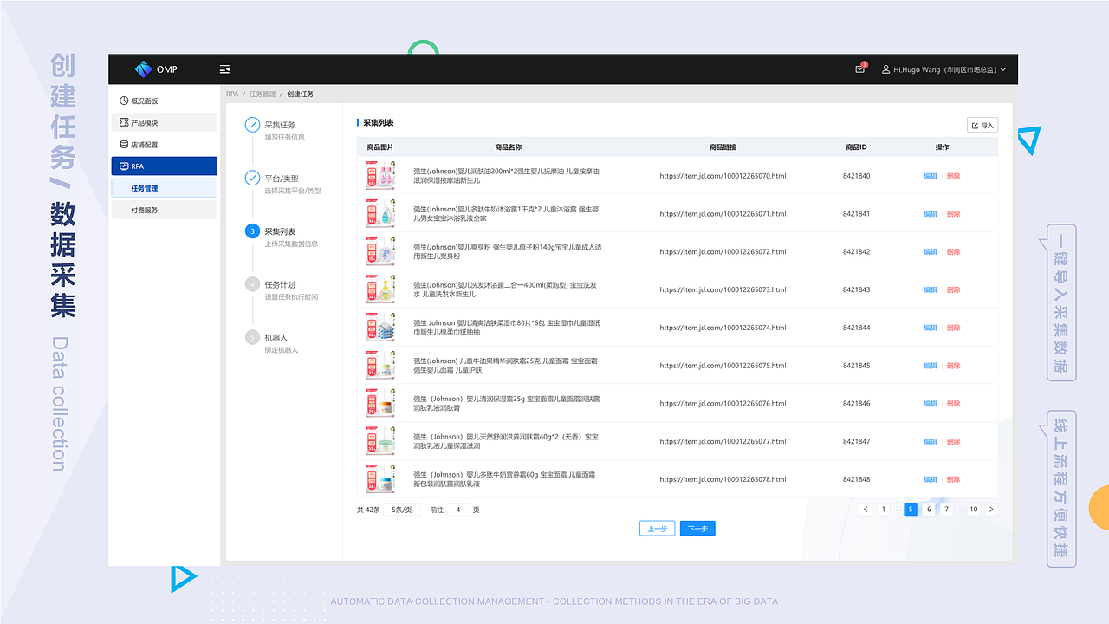Viewport: 1109px width, 624px height.
Task: Go to next page arrow
Action: click(991, 510)
